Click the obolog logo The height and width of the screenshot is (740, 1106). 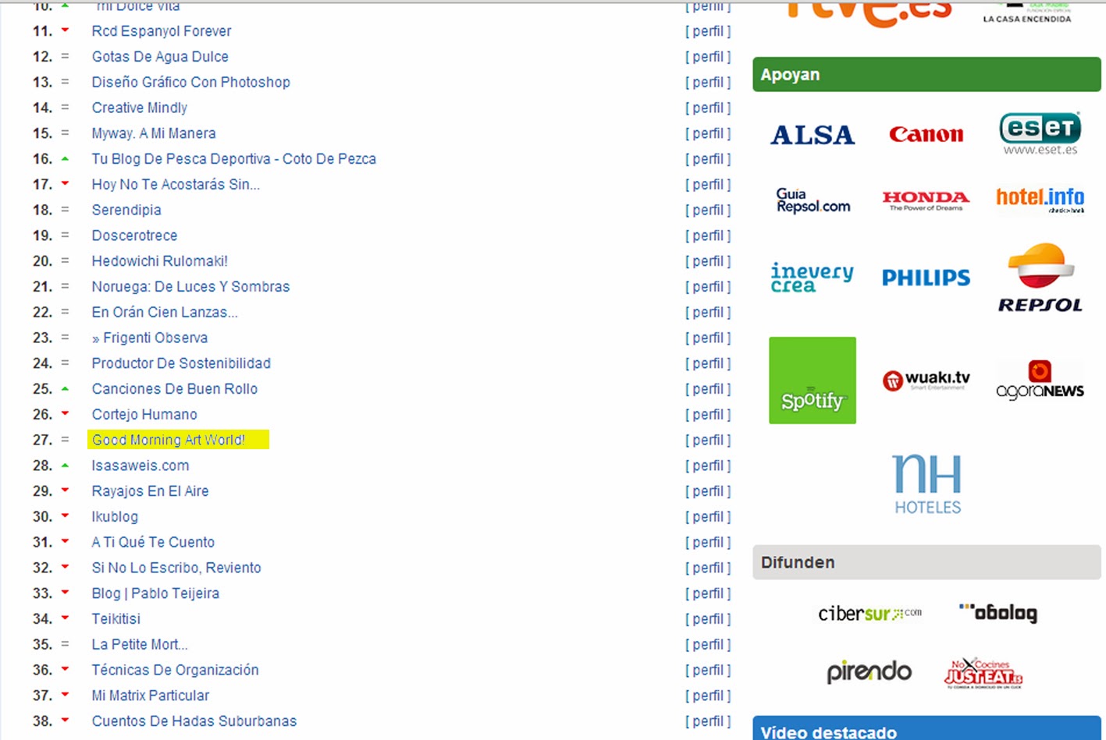point(998,613)
